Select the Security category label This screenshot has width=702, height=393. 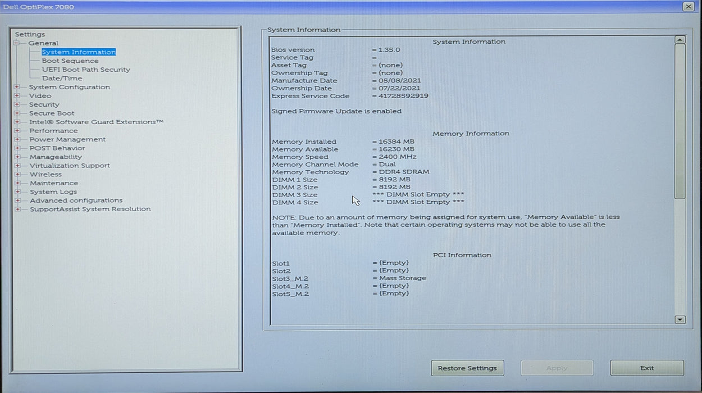pos(44,104)
